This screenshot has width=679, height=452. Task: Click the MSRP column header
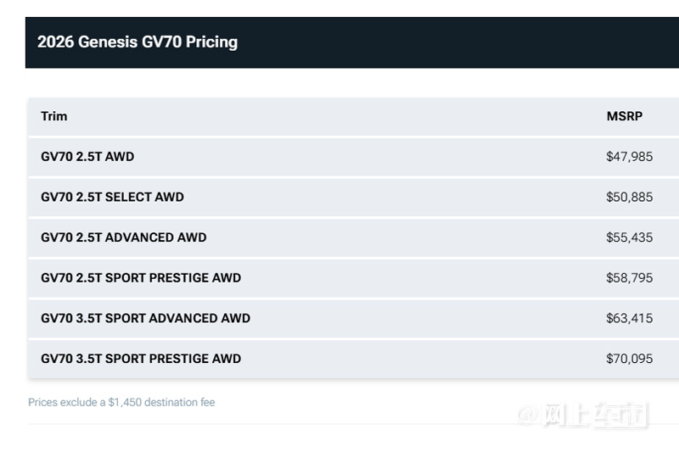625,116
